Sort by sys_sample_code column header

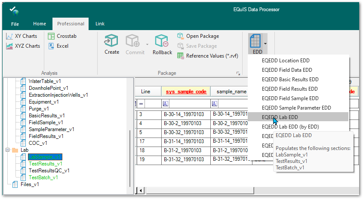(186, 92)
